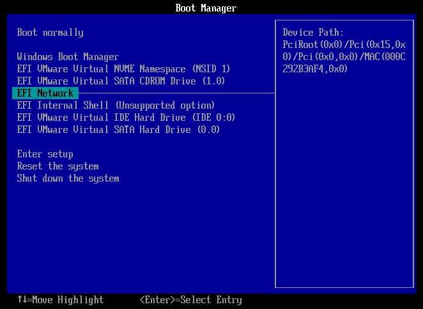Click Reset the system
This screenshot has width=423, height=309.
coord(58,166)
